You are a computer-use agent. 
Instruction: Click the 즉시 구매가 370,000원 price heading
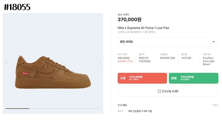pos(129,19)
